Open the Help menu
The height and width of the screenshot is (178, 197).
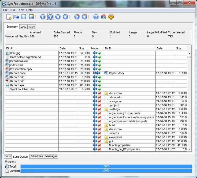pos(29,10)
